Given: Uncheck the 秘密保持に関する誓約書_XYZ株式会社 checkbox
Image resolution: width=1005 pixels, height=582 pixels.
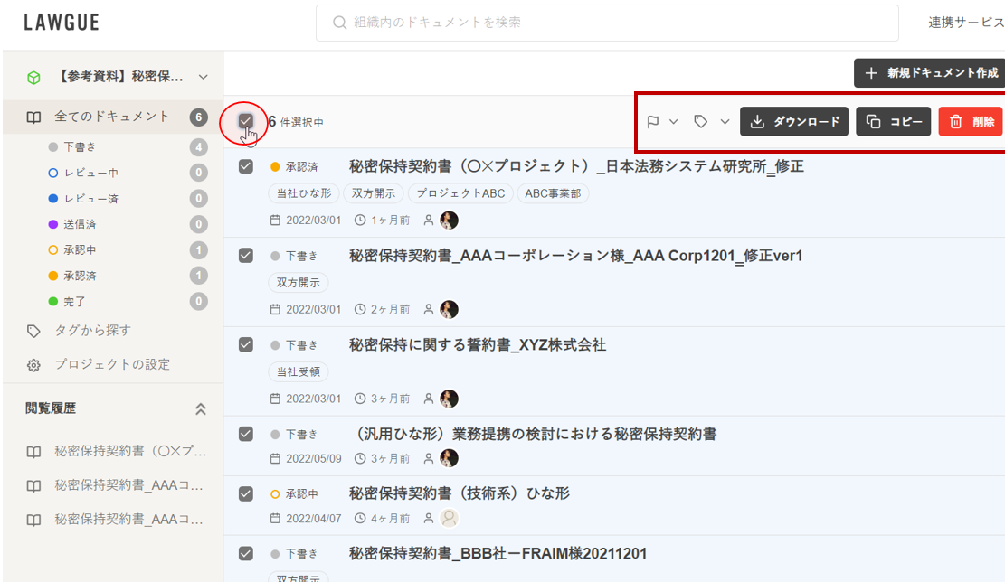Looking at the screenshot, I should tap(245, 344).
